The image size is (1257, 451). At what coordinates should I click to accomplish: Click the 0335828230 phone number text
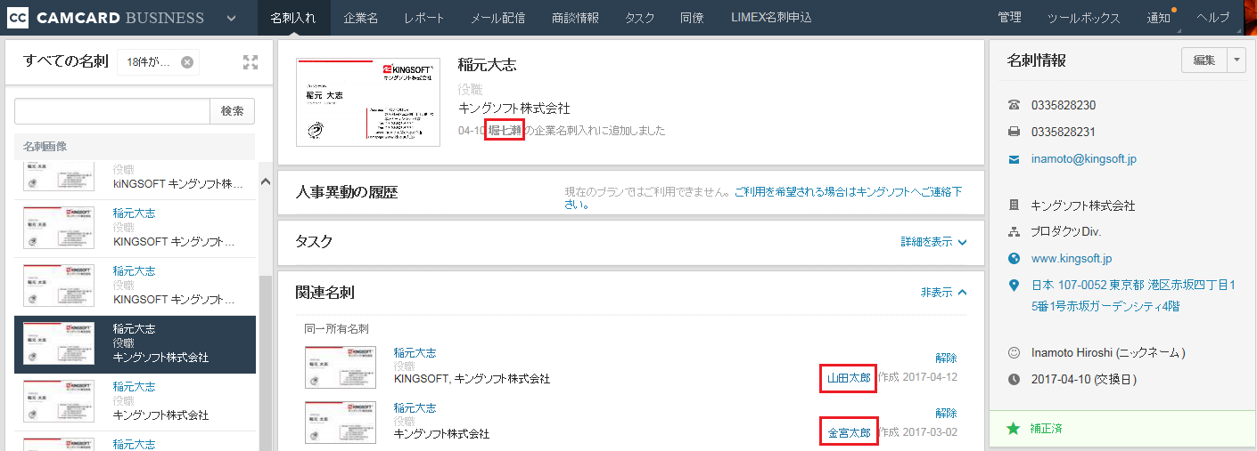pyautogui.click(x=1064, y=105)
